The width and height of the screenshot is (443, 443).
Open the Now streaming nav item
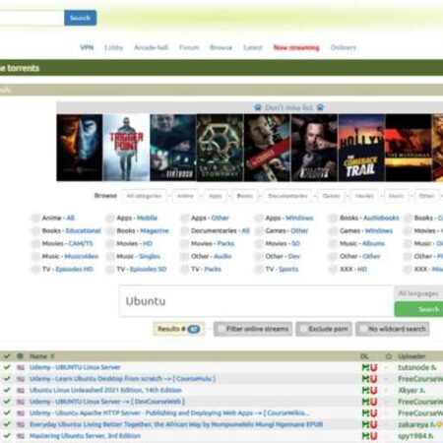[x=296, y=47]
